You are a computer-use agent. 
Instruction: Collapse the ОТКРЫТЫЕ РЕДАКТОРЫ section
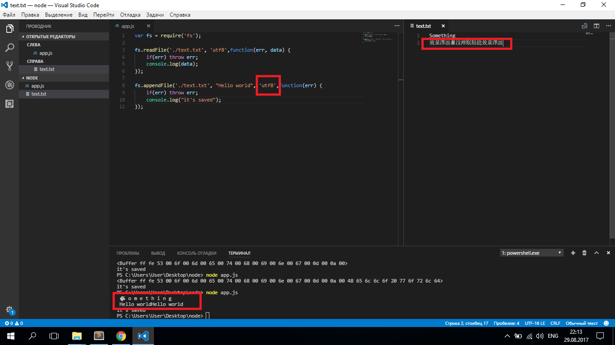(64, 36)
